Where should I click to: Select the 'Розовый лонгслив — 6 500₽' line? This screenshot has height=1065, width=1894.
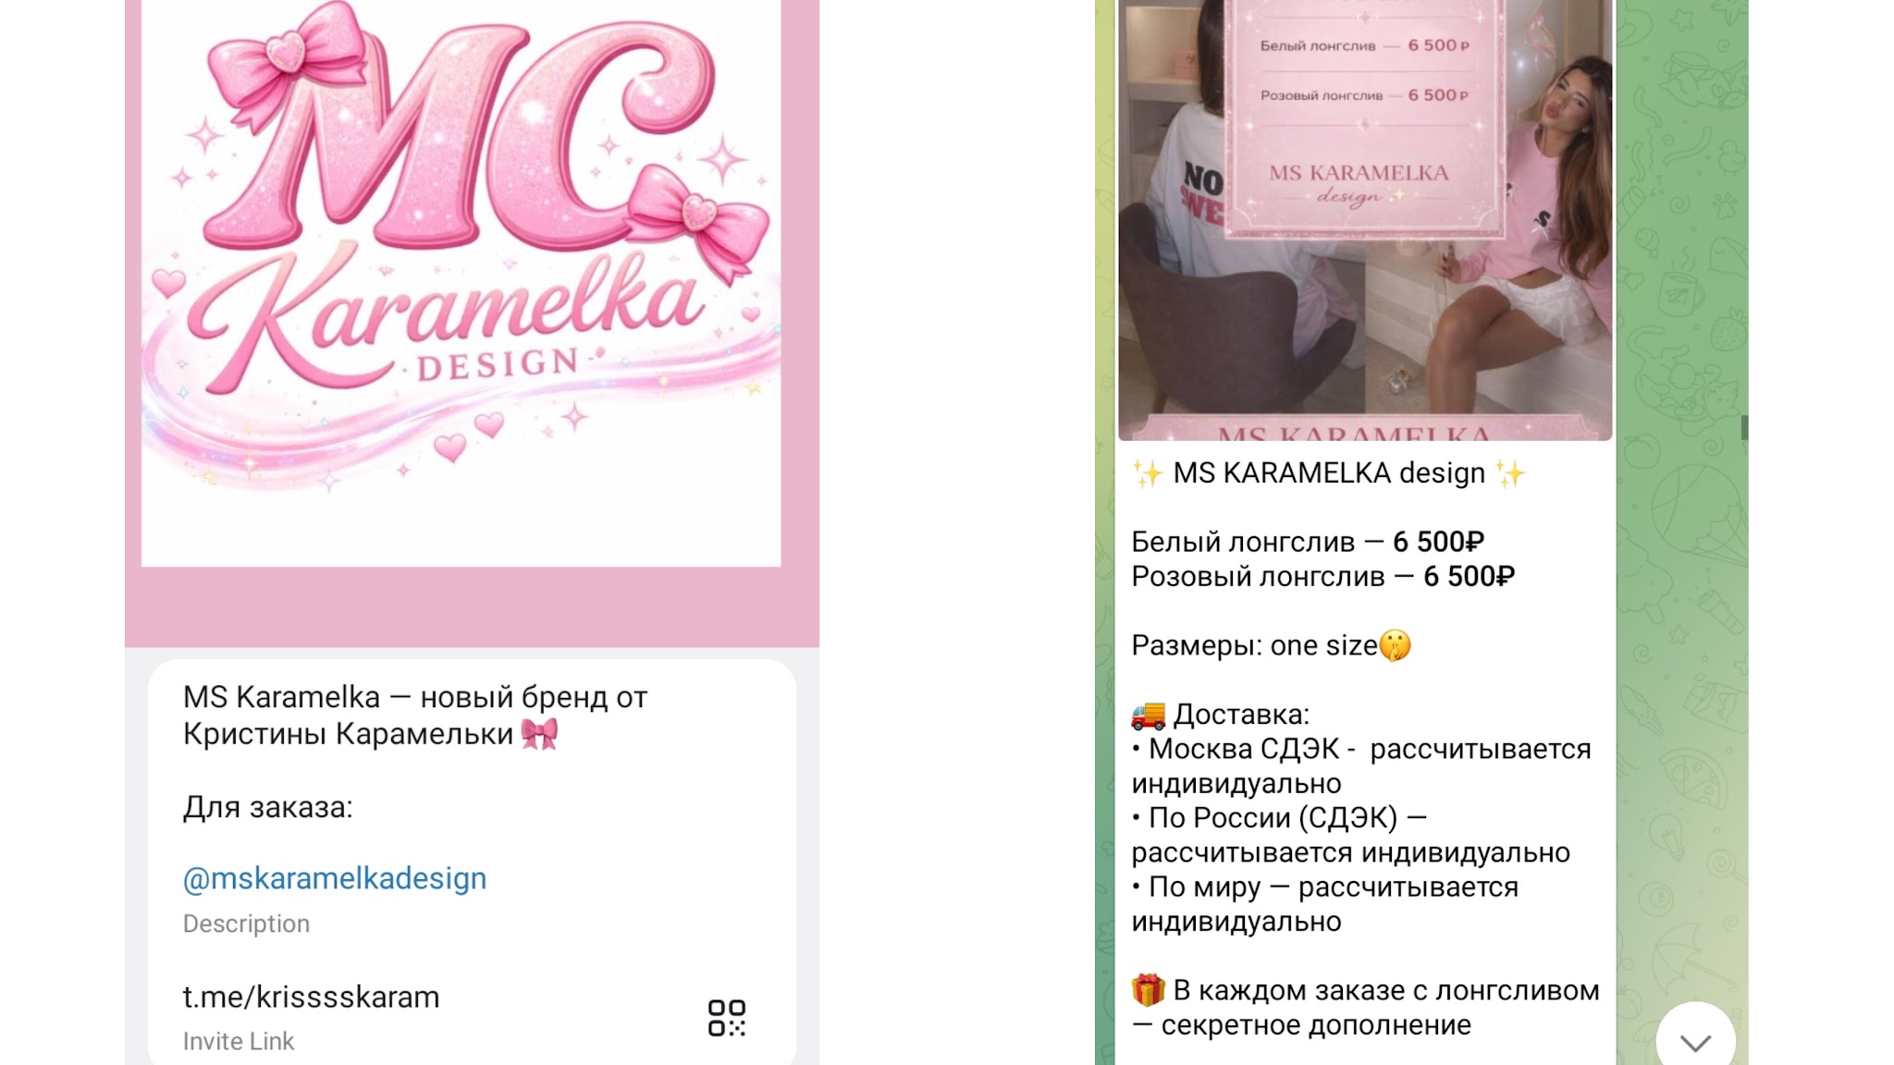(x=1323, y=577)
